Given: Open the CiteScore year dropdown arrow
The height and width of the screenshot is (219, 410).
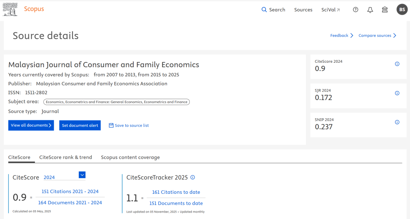Looking at the screenshot, I should pyautogui.click(x=82, y=175).
